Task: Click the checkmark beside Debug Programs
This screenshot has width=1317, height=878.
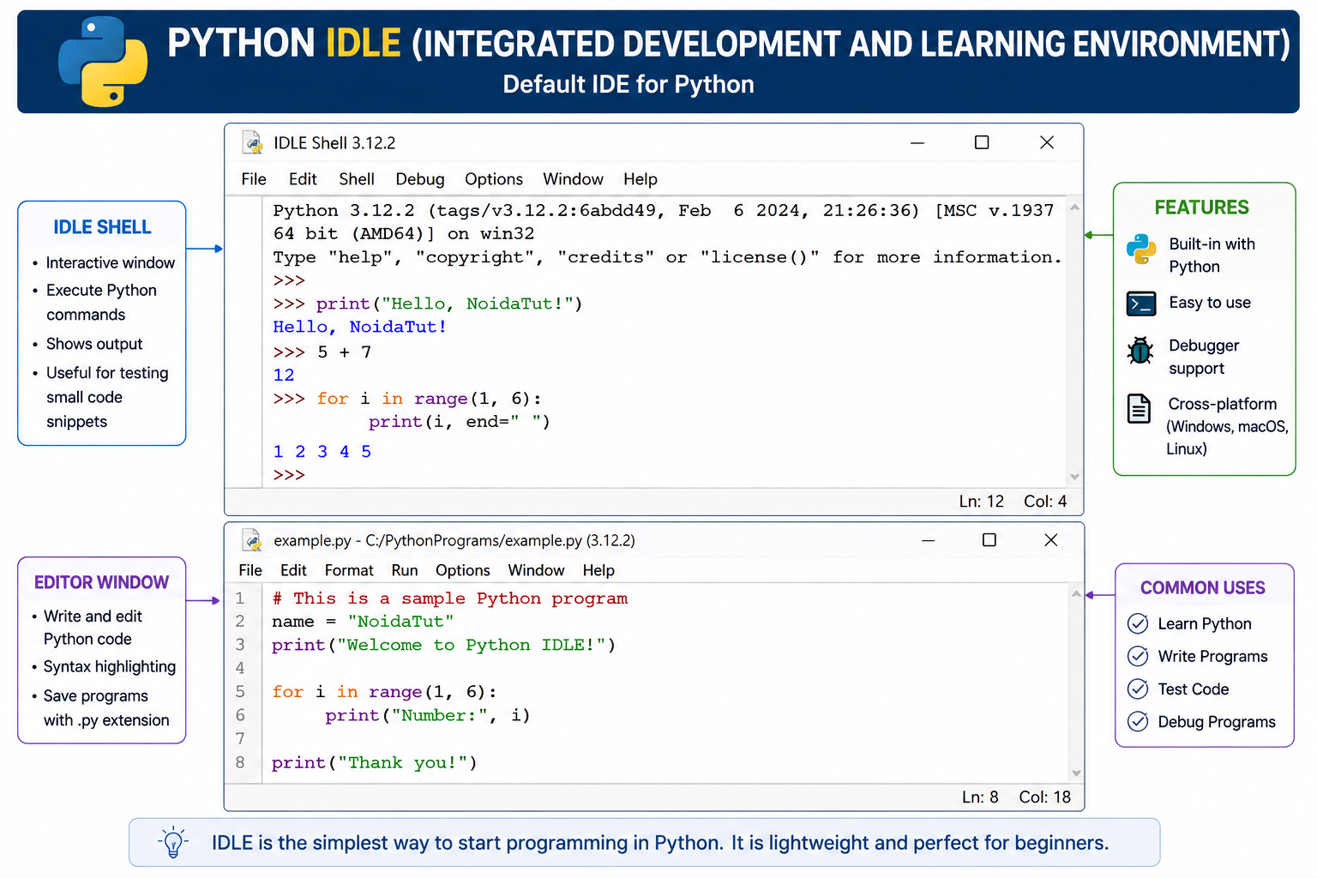Action: point(1138,721)
